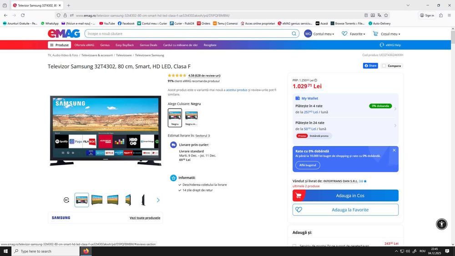Open the Resigilate menu item
Screen dimensions: 455x256
click(x=210, y=45)
